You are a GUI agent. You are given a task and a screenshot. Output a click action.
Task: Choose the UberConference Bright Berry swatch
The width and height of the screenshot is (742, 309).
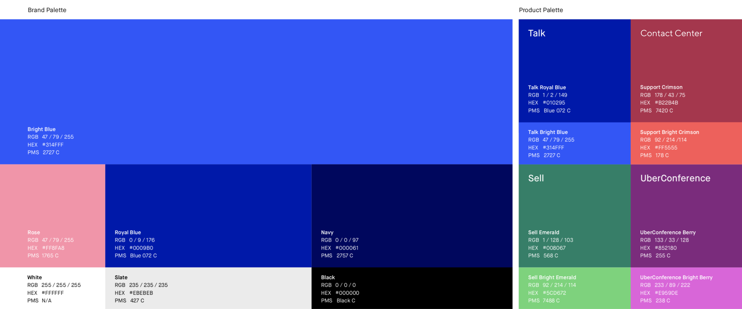[686, 288]
